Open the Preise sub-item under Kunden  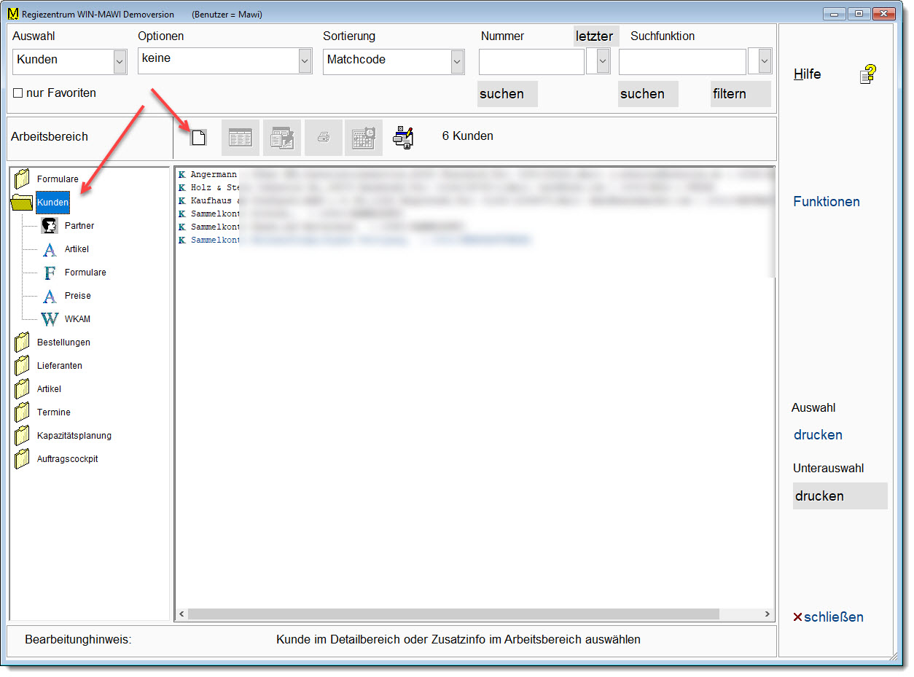pyautogui.click(x=77, y=296)
